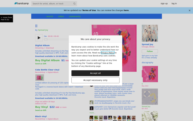Screen dimensions: 193x121
Task: Play the track Ow
Action: 39,38
